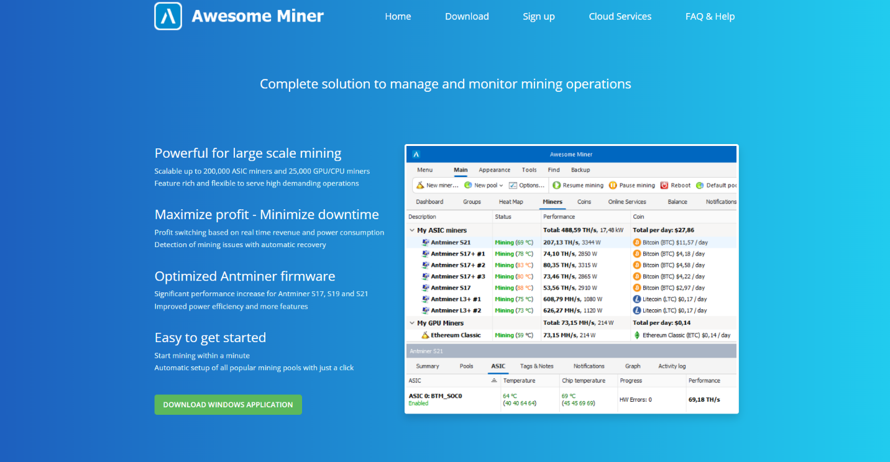The height and width of the screenshot is (462, 890).
Task: Switch to the Appearance menu tab
Action: [x=494, y=170]
